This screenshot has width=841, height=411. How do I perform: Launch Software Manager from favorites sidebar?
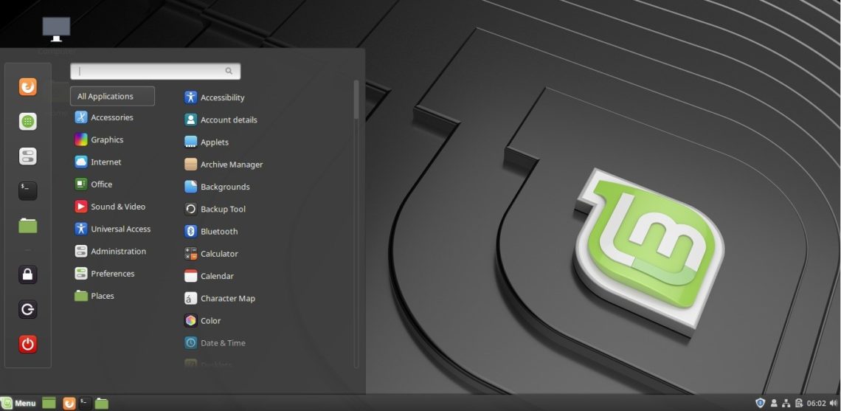click(x=28, y=121)
